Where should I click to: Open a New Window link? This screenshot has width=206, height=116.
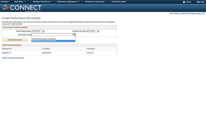tap(174, 14)
